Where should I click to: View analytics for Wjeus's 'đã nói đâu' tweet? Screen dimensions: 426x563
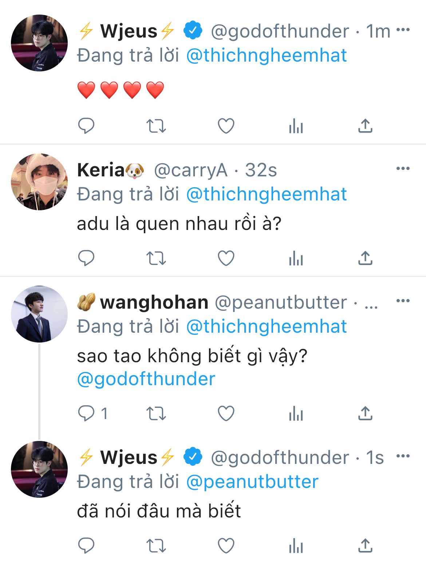click(296, 546)
